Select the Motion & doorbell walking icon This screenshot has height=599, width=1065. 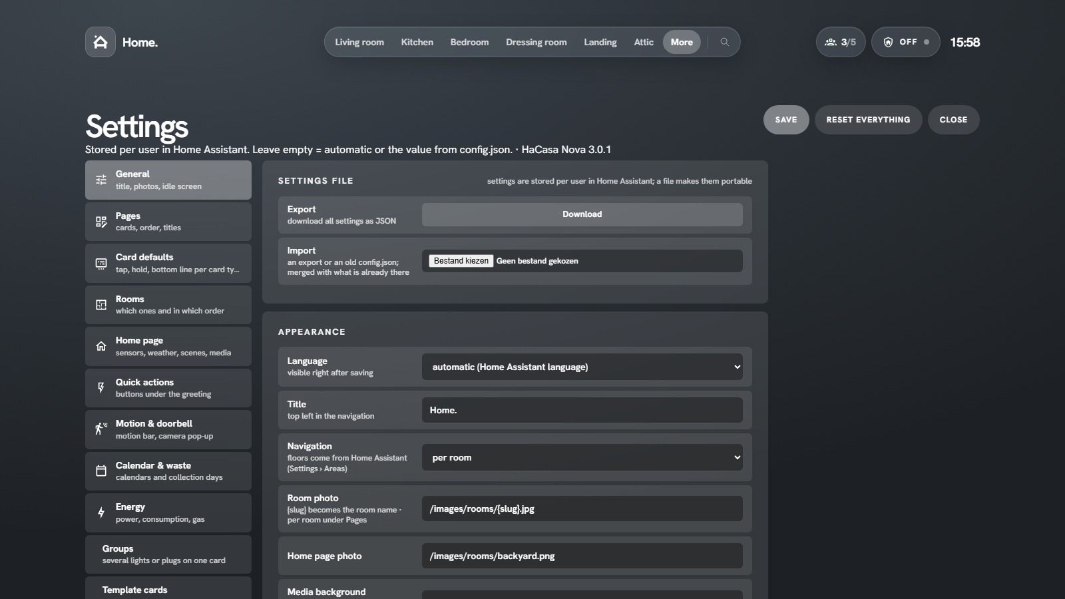[101, 429]
